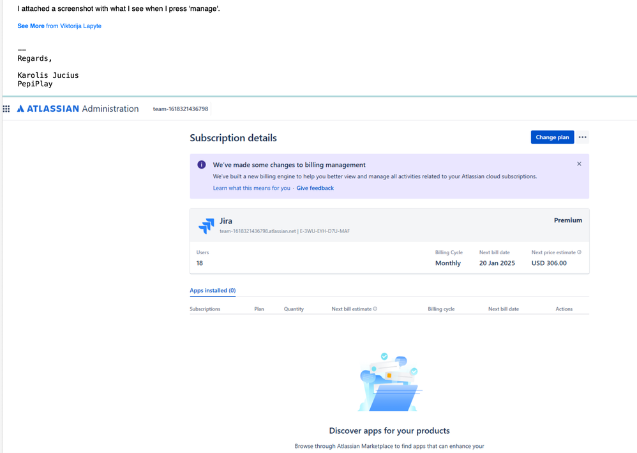Click the Give feedback link
Screen dimensions: 637x453
(x=315, y=188)
